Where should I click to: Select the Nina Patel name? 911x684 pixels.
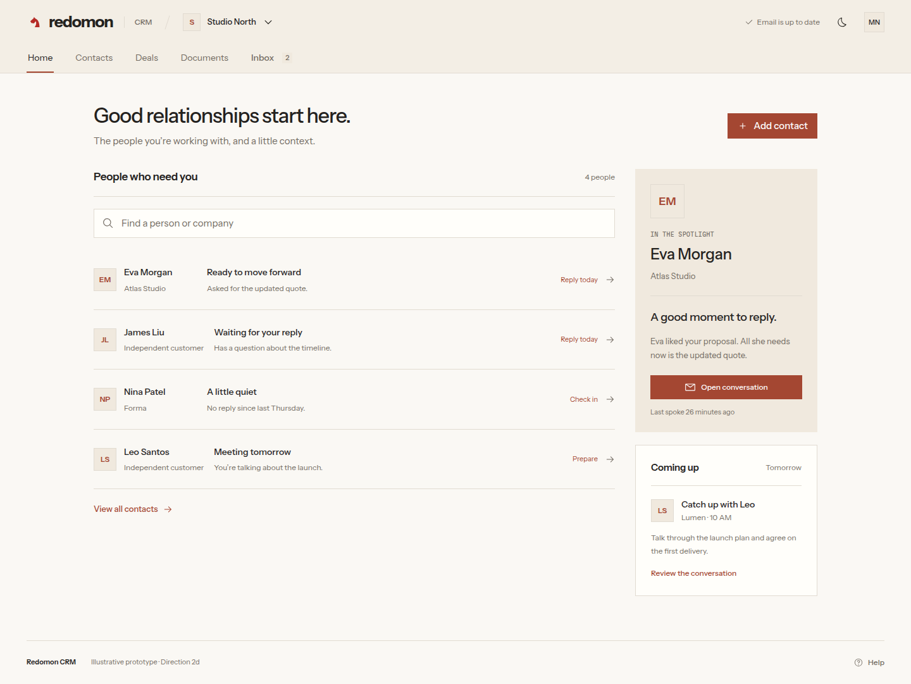pyautogui.click(x=145, y=392)
